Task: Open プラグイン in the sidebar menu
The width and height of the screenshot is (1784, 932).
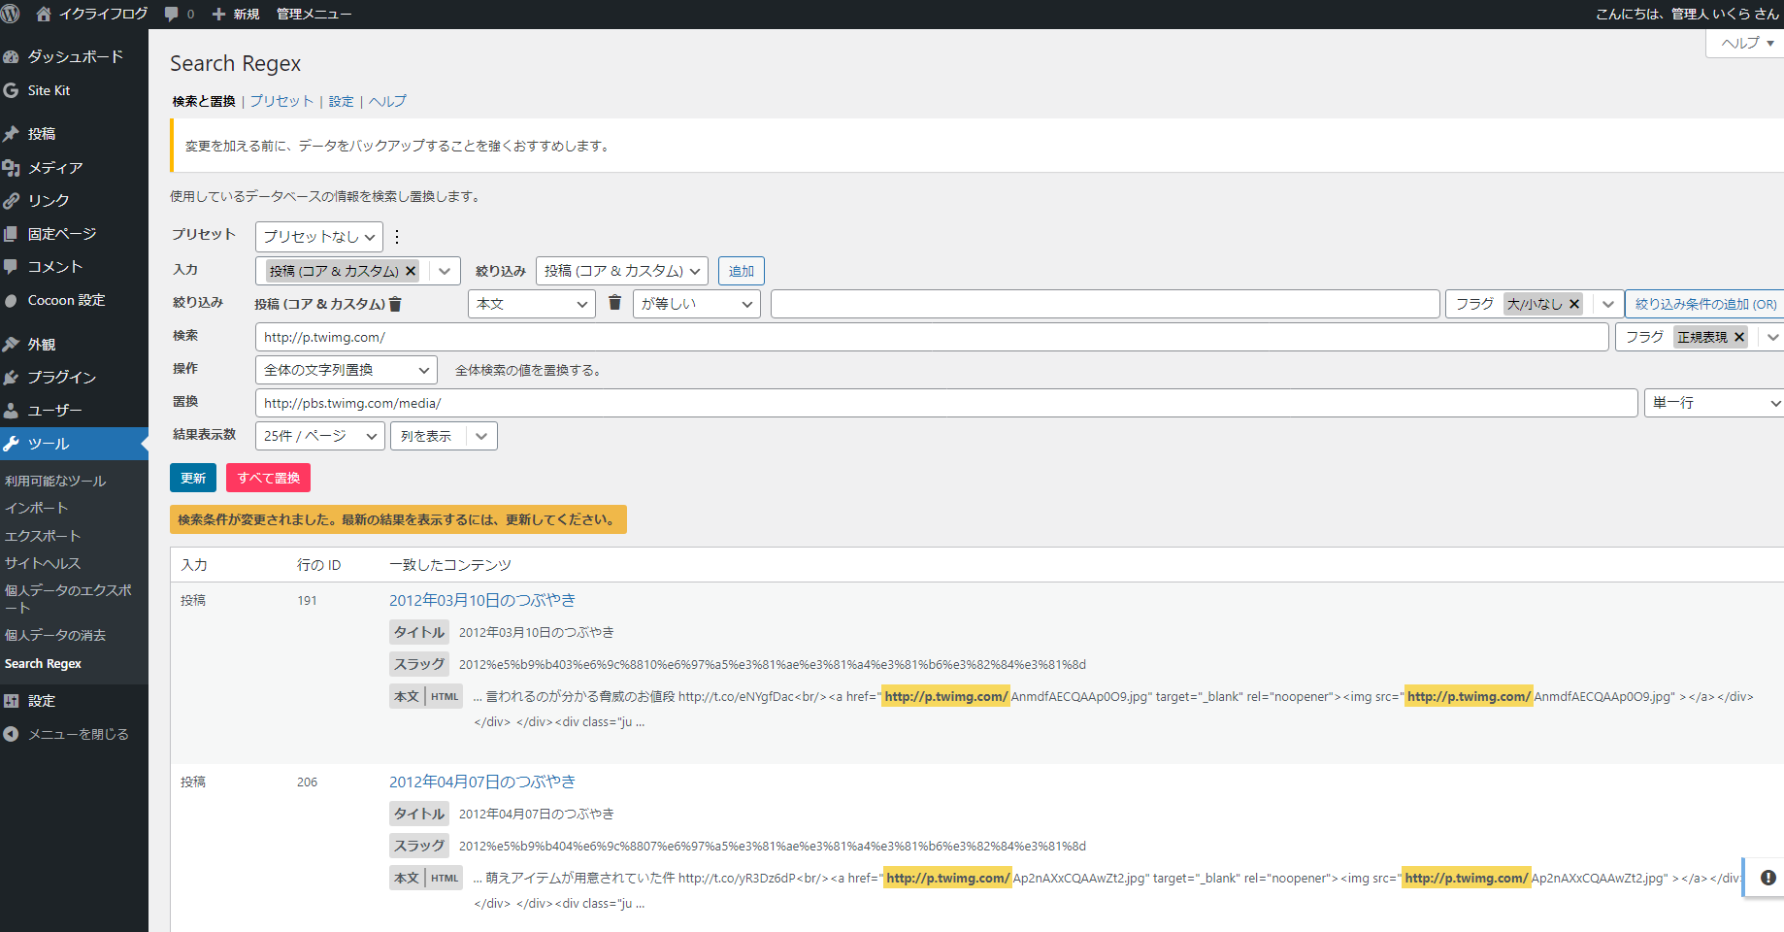Action: [61, 377]
